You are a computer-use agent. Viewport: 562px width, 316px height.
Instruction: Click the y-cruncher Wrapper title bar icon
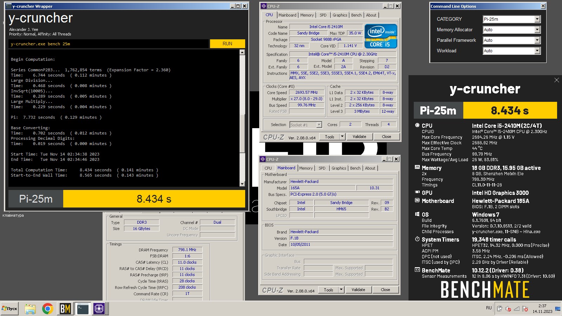(9, 6)
